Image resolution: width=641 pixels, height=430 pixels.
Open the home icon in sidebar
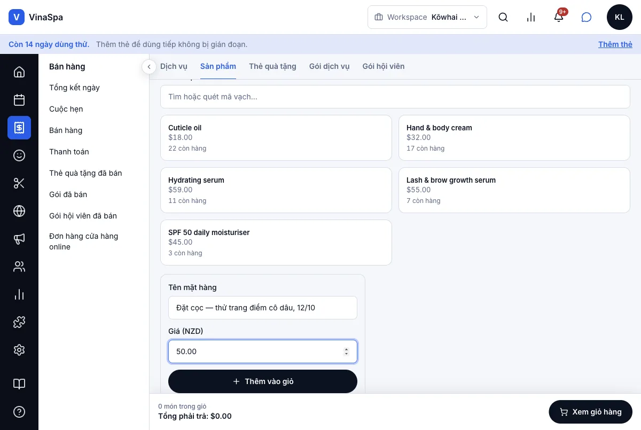[19, 72]
